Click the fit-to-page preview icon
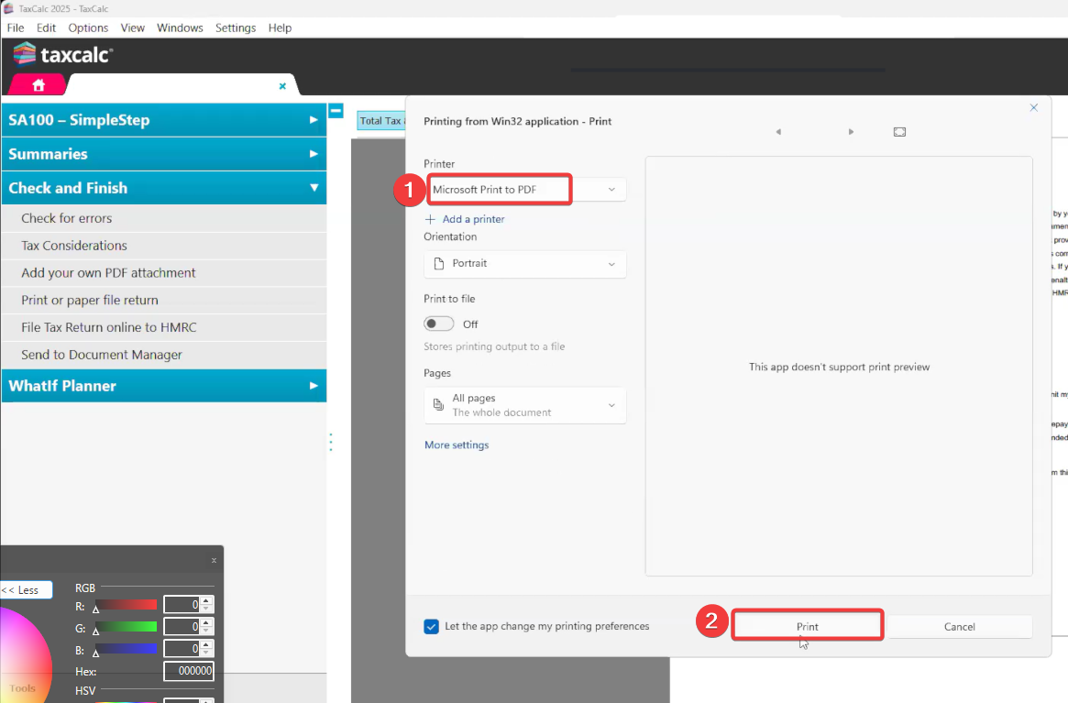 click(899, 132)
